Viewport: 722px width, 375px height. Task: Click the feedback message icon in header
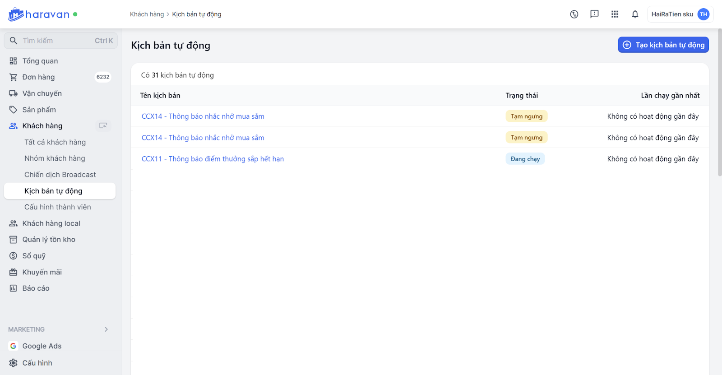594,14
